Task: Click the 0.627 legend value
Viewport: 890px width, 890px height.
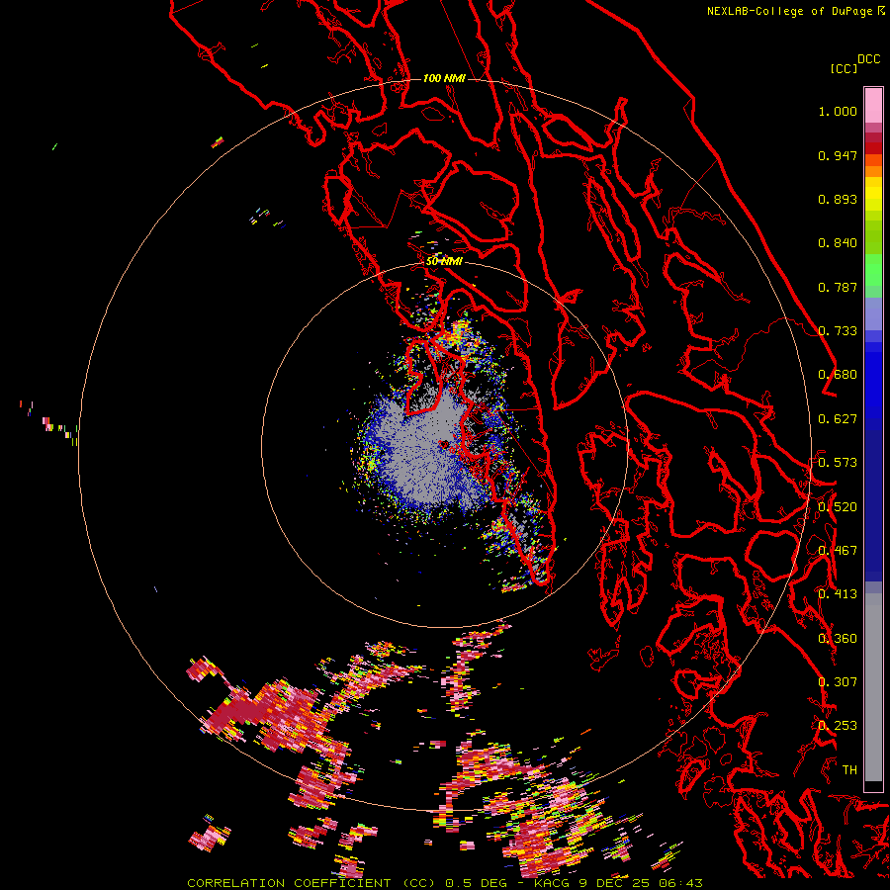Action: (838, 419)
